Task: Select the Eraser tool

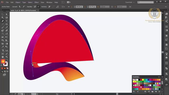Action: tap(7, 31)
